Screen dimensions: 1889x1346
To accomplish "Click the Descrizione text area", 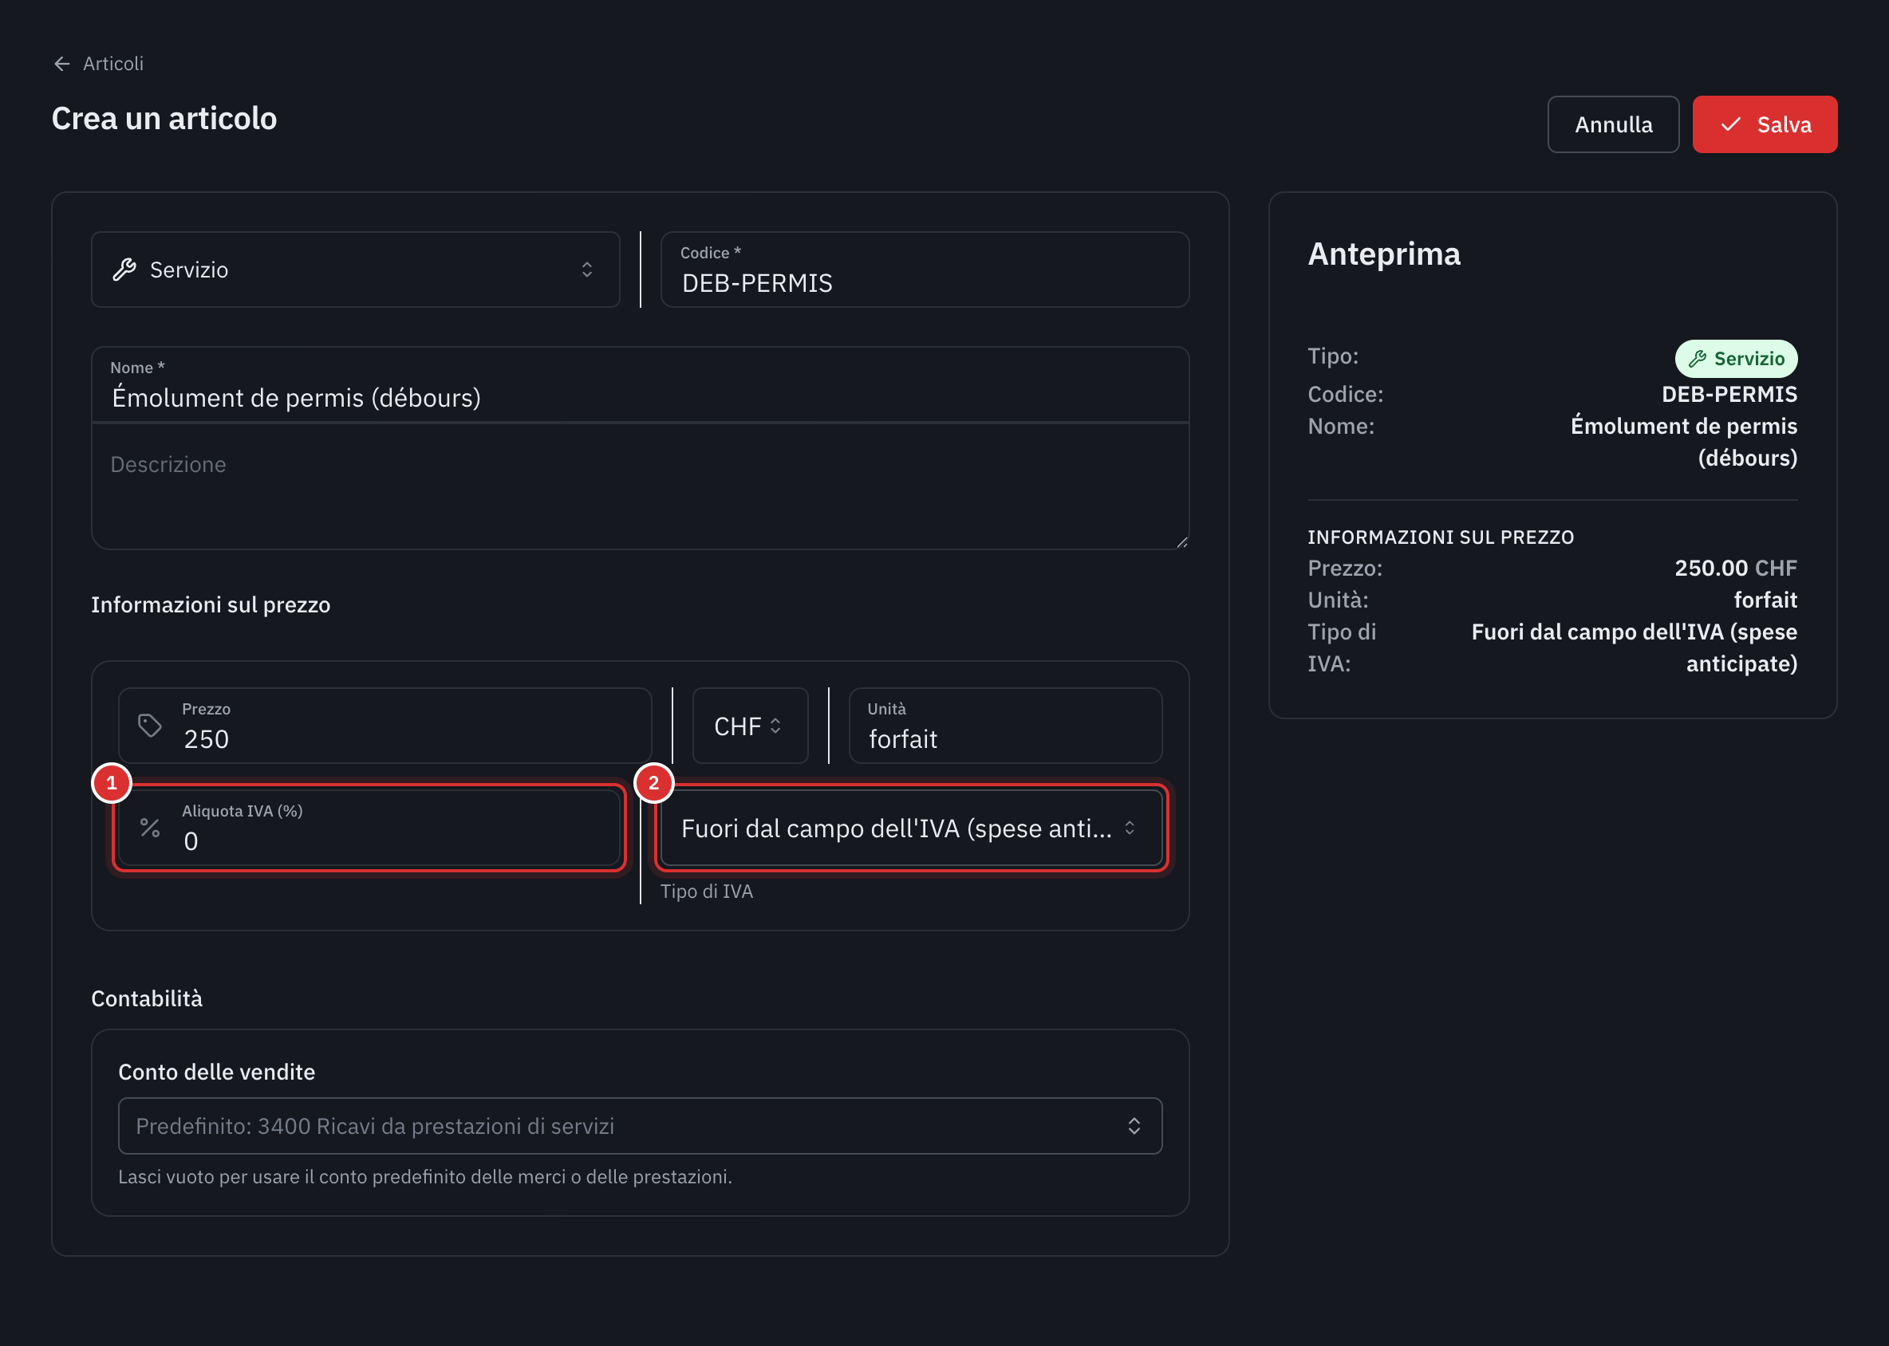I will 641,486.
